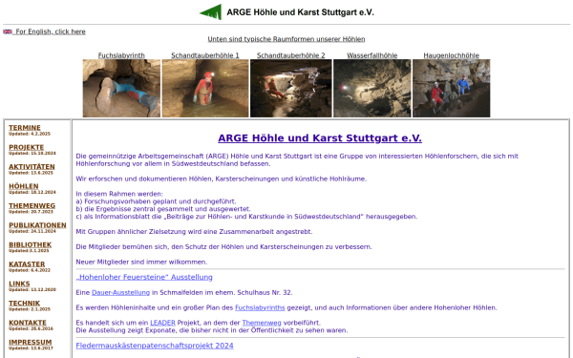
Task: Click the 'Updated: 13.12.2020' text under LINKS
Action: pyautogui.click(x=32, y=289)
